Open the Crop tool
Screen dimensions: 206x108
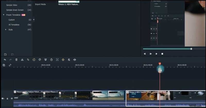[28, 60]
